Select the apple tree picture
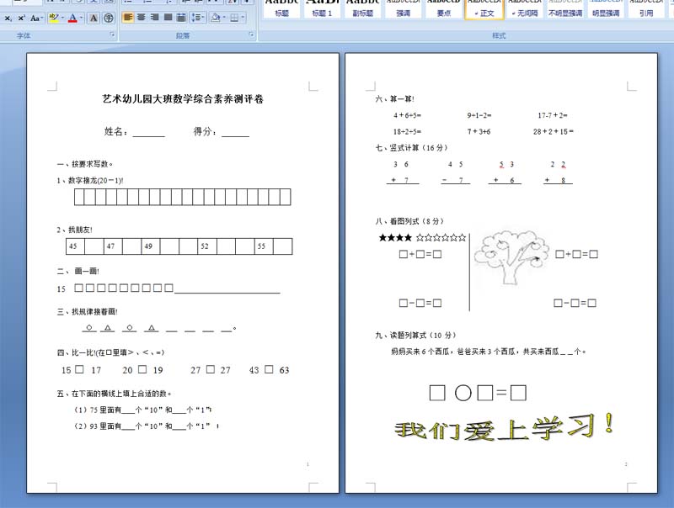 [511, 257]
